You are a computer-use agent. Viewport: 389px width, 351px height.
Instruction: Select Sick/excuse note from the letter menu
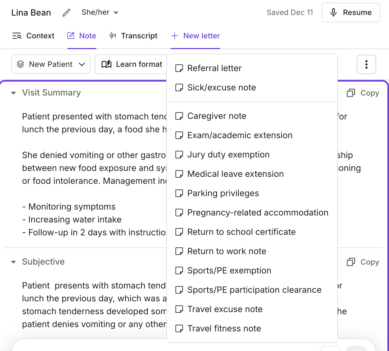pos(221,87)
